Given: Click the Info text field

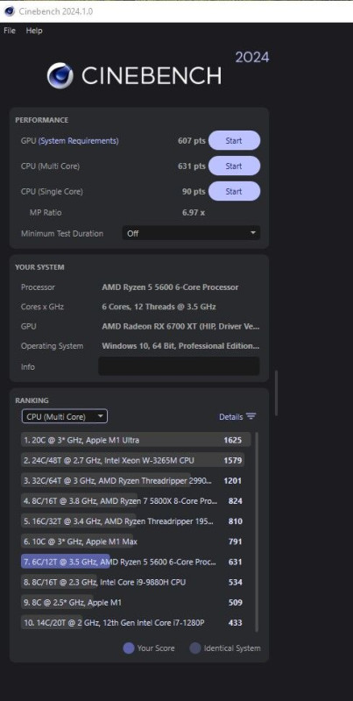Looking at the screenshot, I should pyautogui.click(x=179, y=366).
